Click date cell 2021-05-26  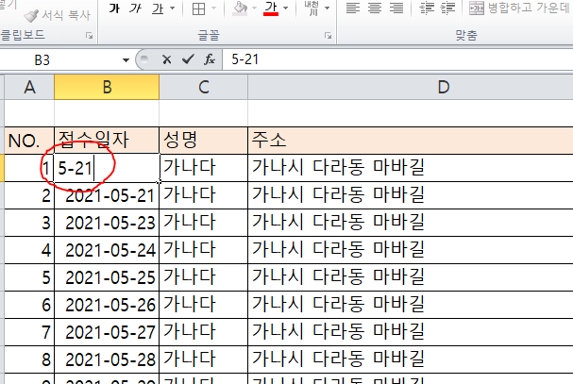107,305
